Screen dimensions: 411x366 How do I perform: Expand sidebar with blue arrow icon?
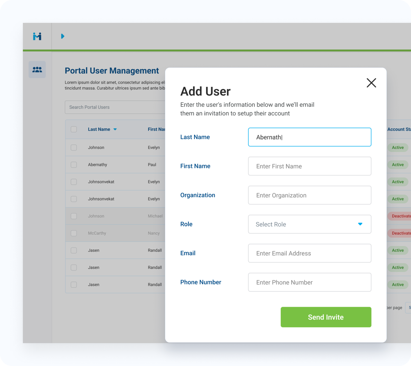(x=63, y=36)
